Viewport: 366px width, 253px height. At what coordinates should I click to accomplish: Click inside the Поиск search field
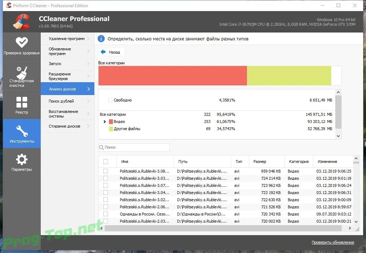pos(136,147)
